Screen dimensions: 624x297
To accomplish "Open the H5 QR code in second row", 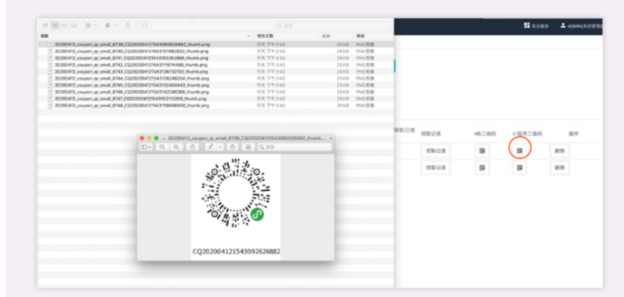I will (481, 167).
